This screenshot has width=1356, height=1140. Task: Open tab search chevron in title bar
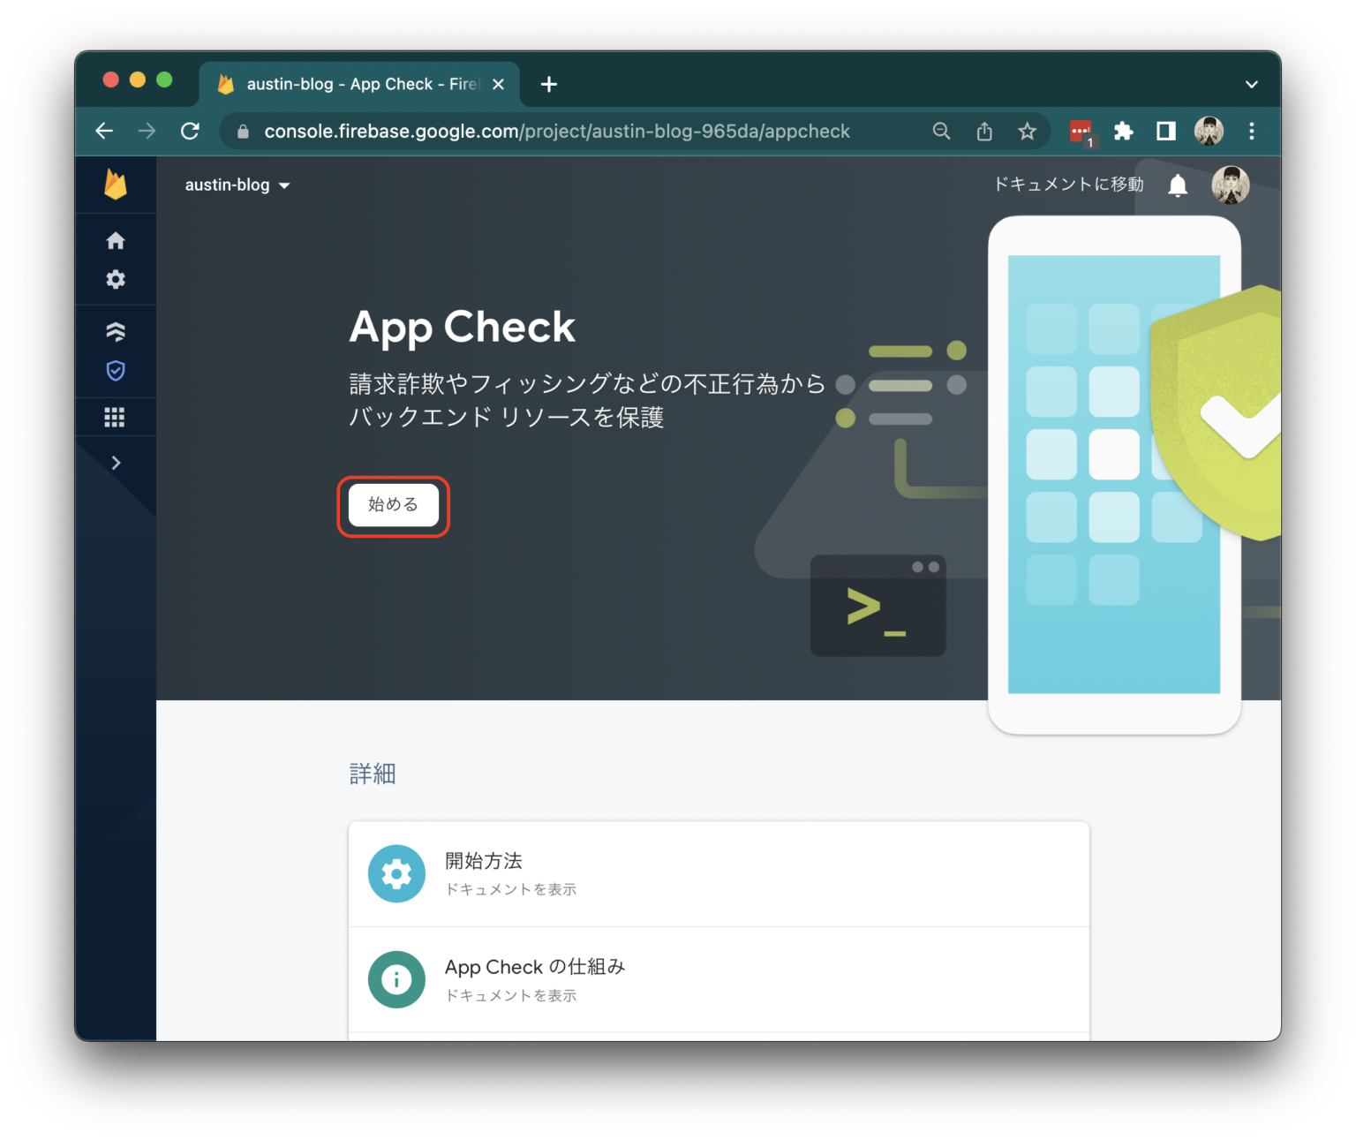coord(1251,85)
